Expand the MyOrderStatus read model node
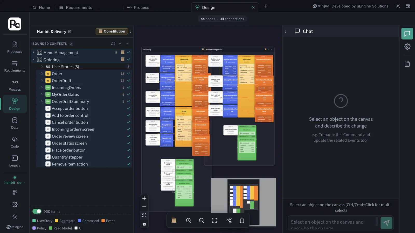The width and height of the screenshot is (415, 233). point(42,94)
